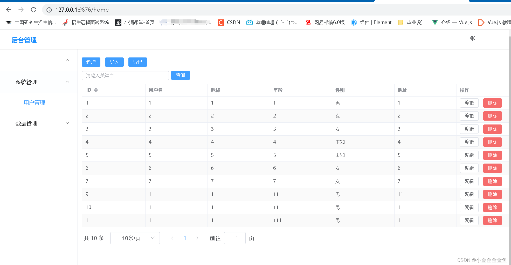Open the 网易邮箱6.0版 bookmark
The height and width of the screenshot is (265, 511).
pos(325,23)
